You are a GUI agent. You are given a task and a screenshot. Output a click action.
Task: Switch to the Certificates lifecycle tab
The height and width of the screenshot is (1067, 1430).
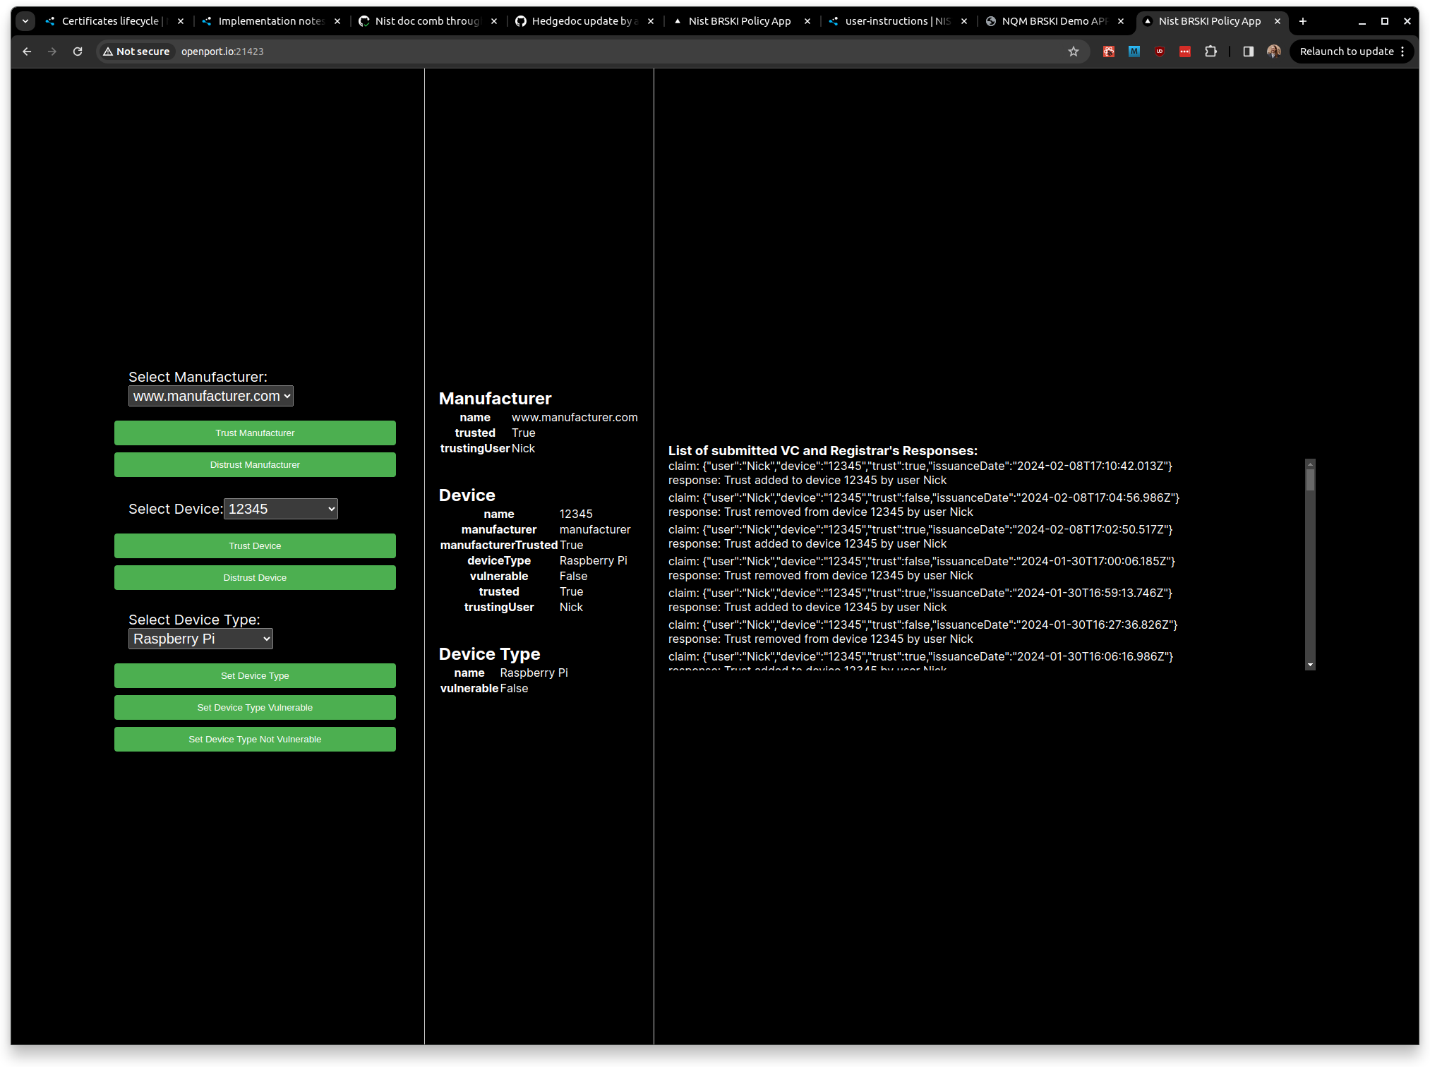(114, 21)
